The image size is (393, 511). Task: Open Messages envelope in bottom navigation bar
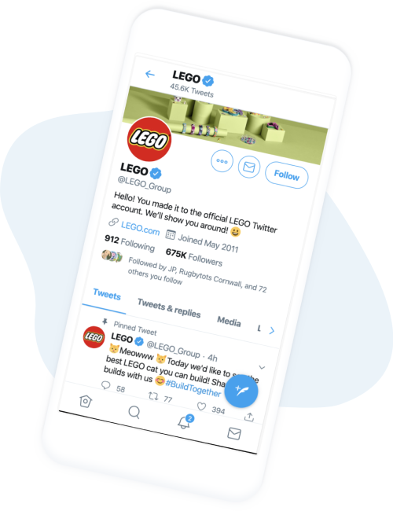point(234,433)
